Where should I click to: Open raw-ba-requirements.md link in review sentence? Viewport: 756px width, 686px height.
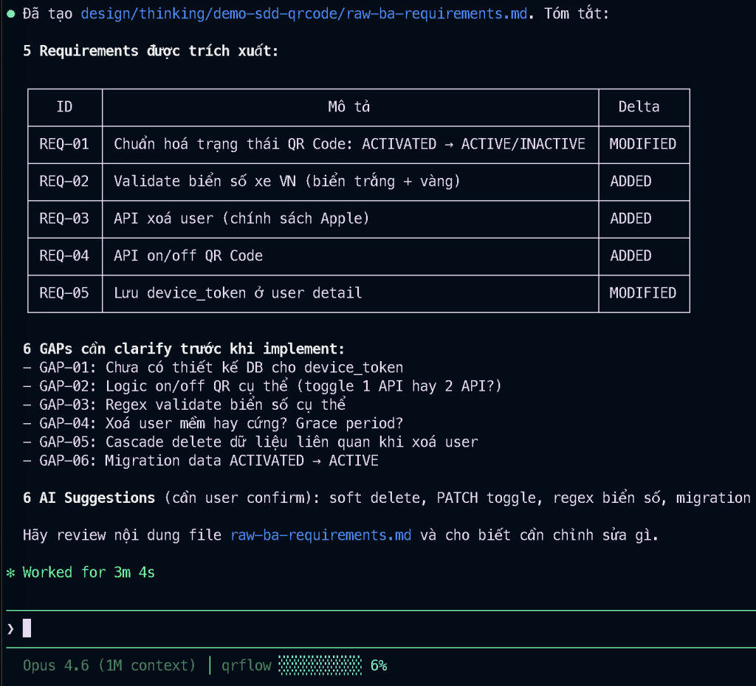pos(320,535)
